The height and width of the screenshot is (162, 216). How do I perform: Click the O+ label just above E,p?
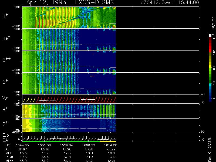(5, 124)
